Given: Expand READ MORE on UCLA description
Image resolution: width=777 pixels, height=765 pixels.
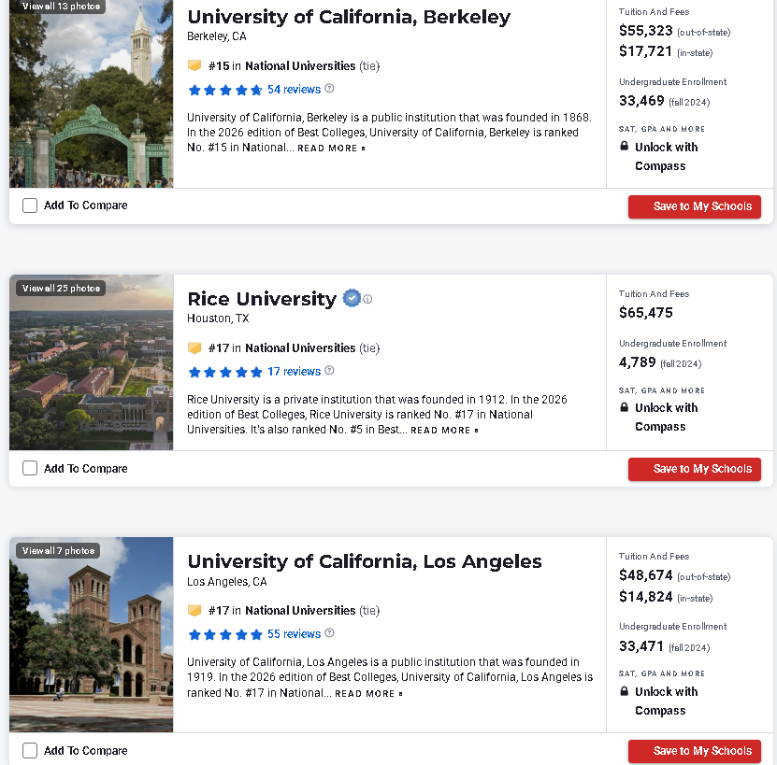Looking at the screenshot, I should pos(368,694).
